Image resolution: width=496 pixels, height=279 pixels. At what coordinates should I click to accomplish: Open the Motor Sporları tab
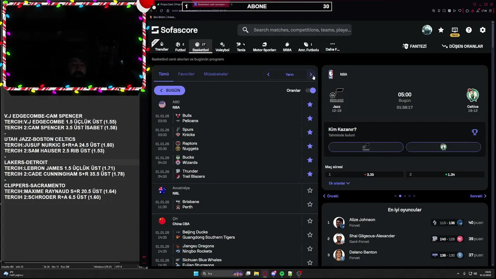pos(264,46)
